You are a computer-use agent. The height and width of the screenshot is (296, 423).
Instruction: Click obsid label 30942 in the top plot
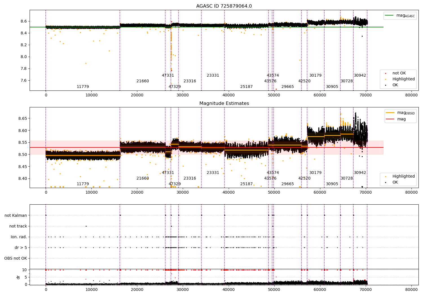click(360, 76)
